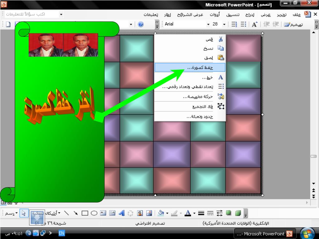319x239 pixels.
Task: Click the Insert WordArt icon
Action: (121, 213)
